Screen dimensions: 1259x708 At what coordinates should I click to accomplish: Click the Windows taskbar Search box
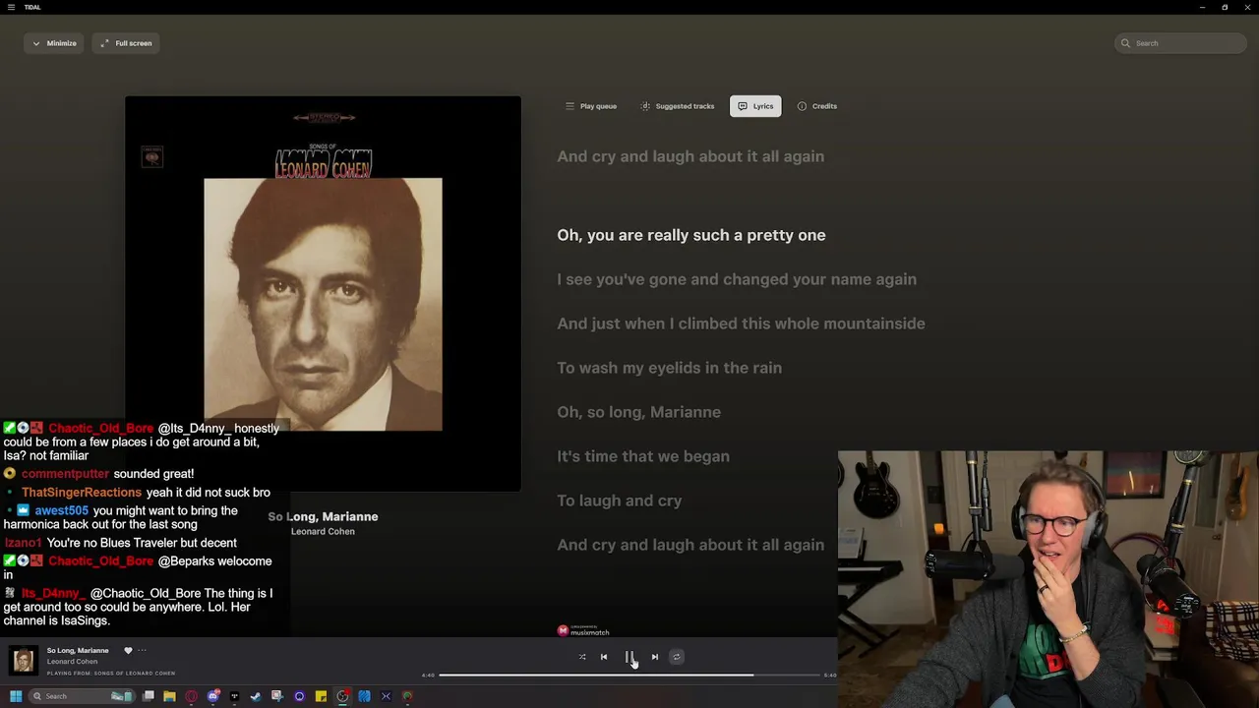click(82, 696)
